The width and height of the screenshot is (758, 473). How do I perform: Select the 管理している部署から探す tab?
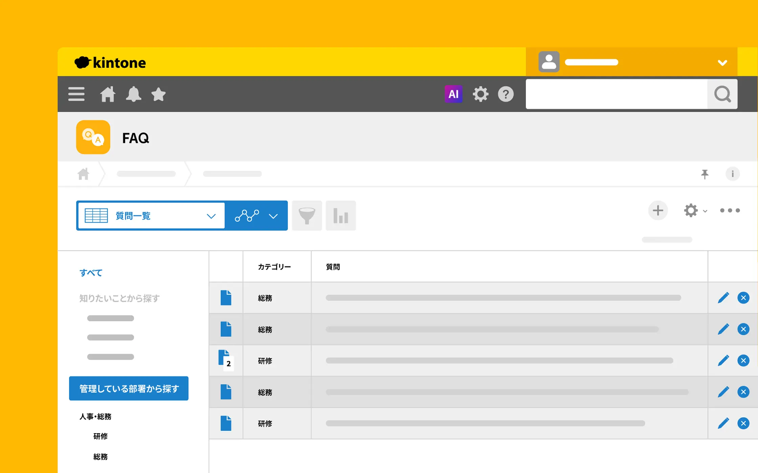[x=129, y=389]
